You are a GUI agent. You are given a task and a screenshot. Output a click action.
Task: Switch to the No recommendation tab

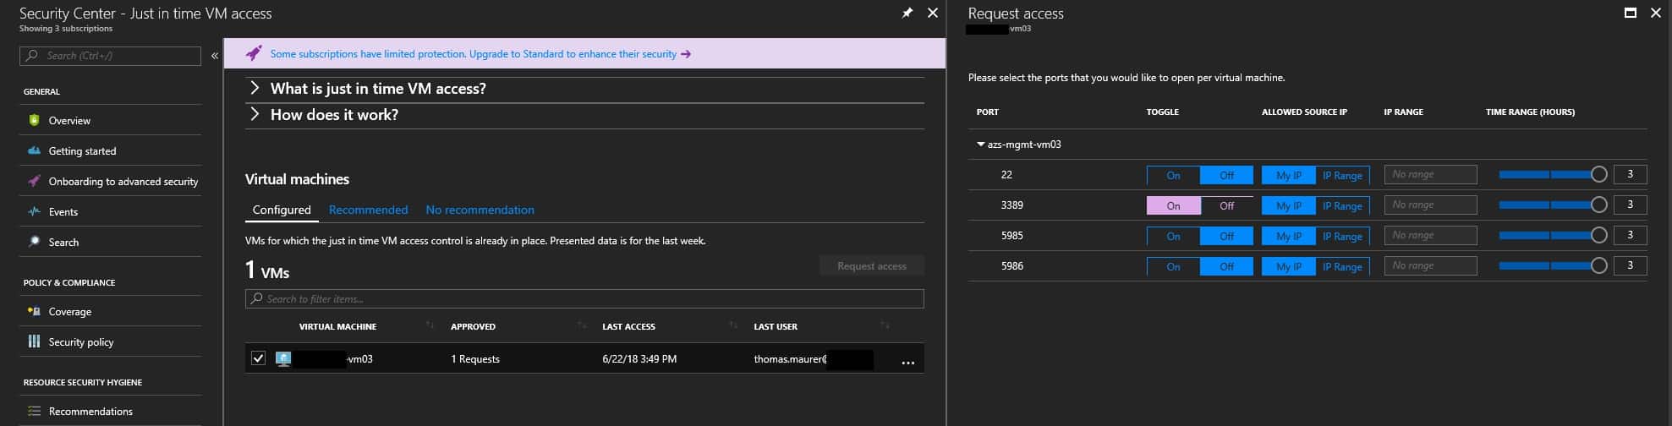pos(480,210)
